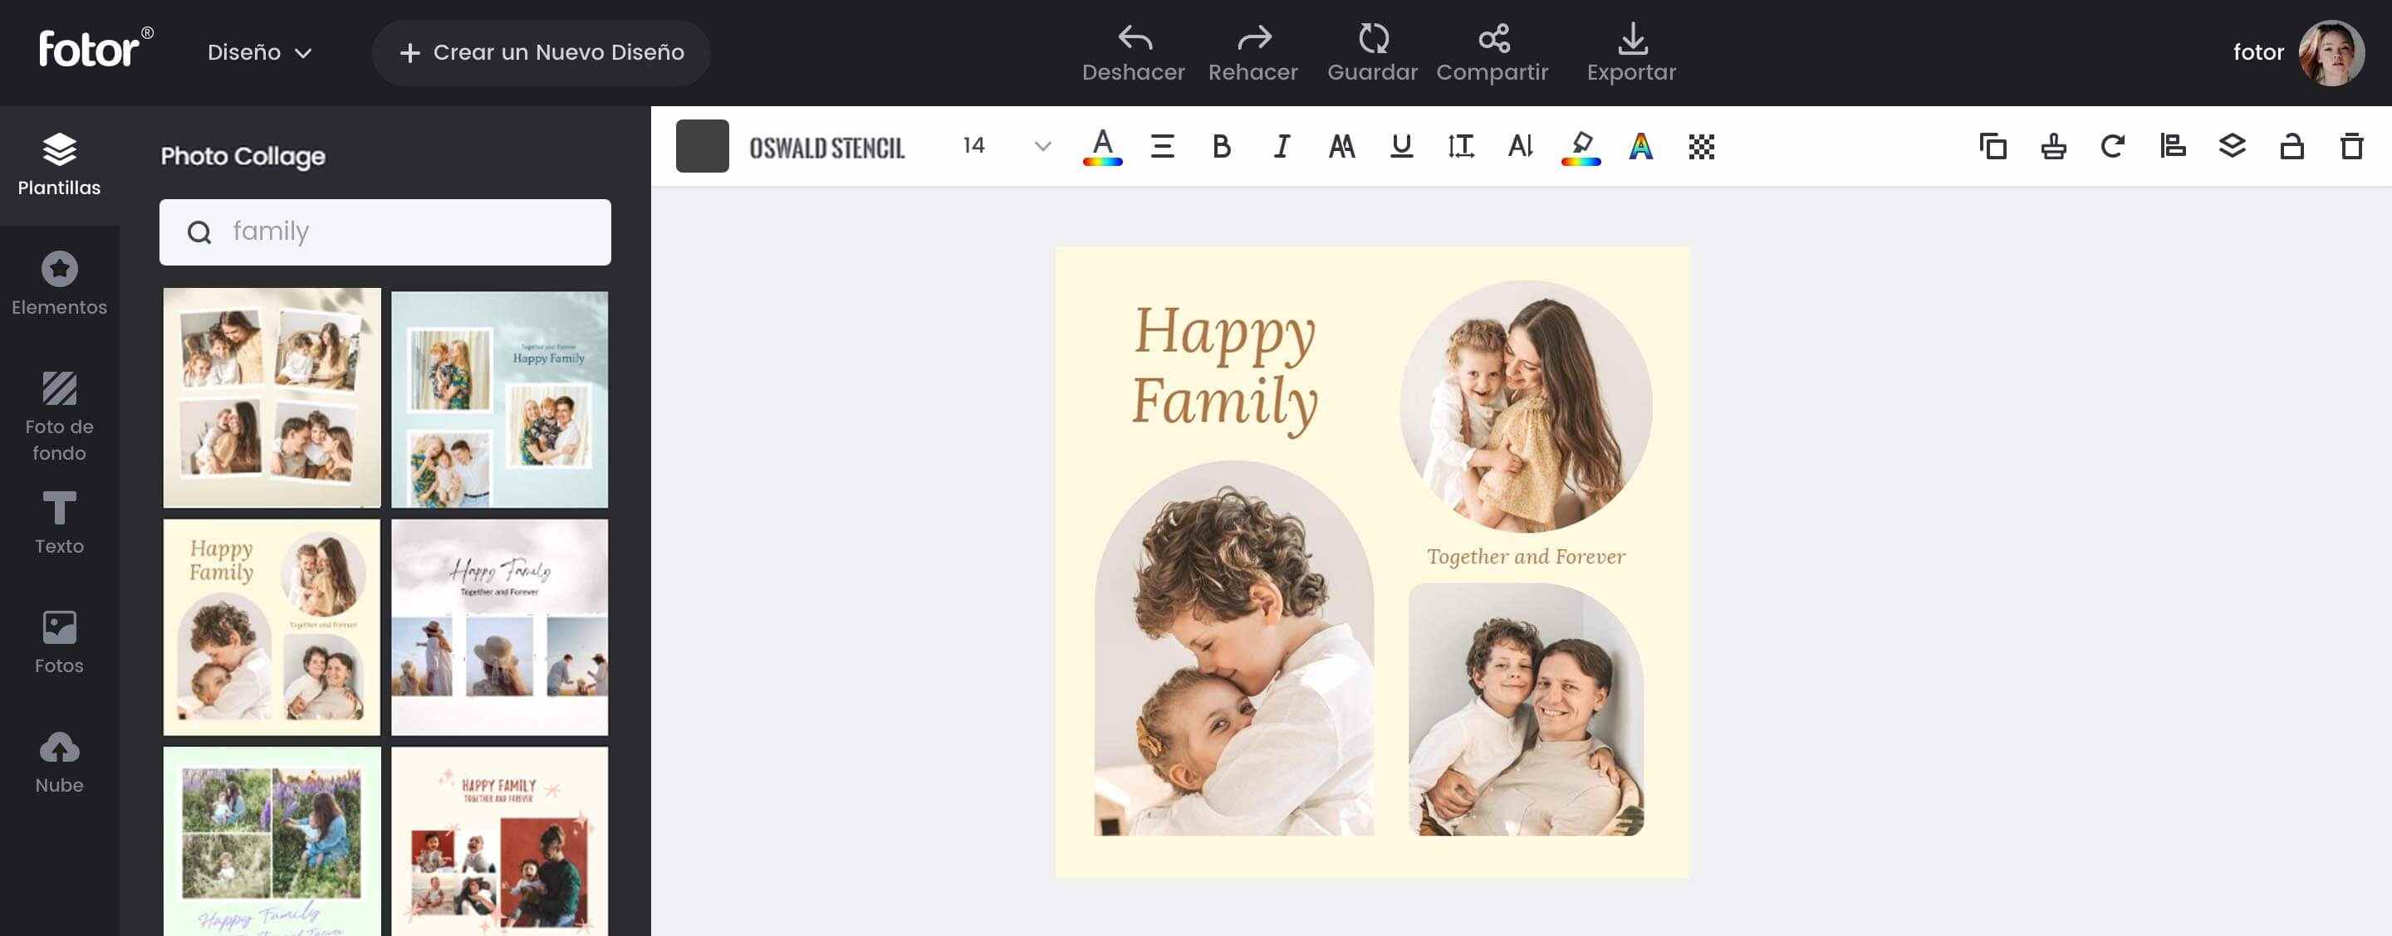Select the teal Happy Family template

tap(499, 400)
